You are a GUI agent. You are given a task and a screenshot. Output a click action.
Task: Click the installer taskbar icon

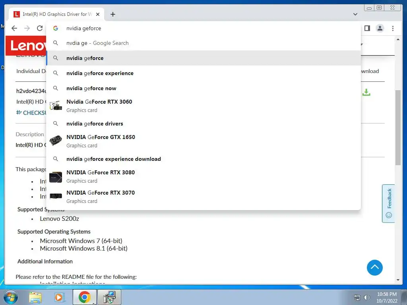[x=109, y=297]
